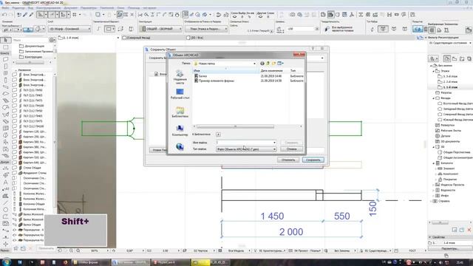The image size is (473, 266).
Task: Click Отмена in the Объект ARCHICAD dialog
Action: tap(291, 149)
